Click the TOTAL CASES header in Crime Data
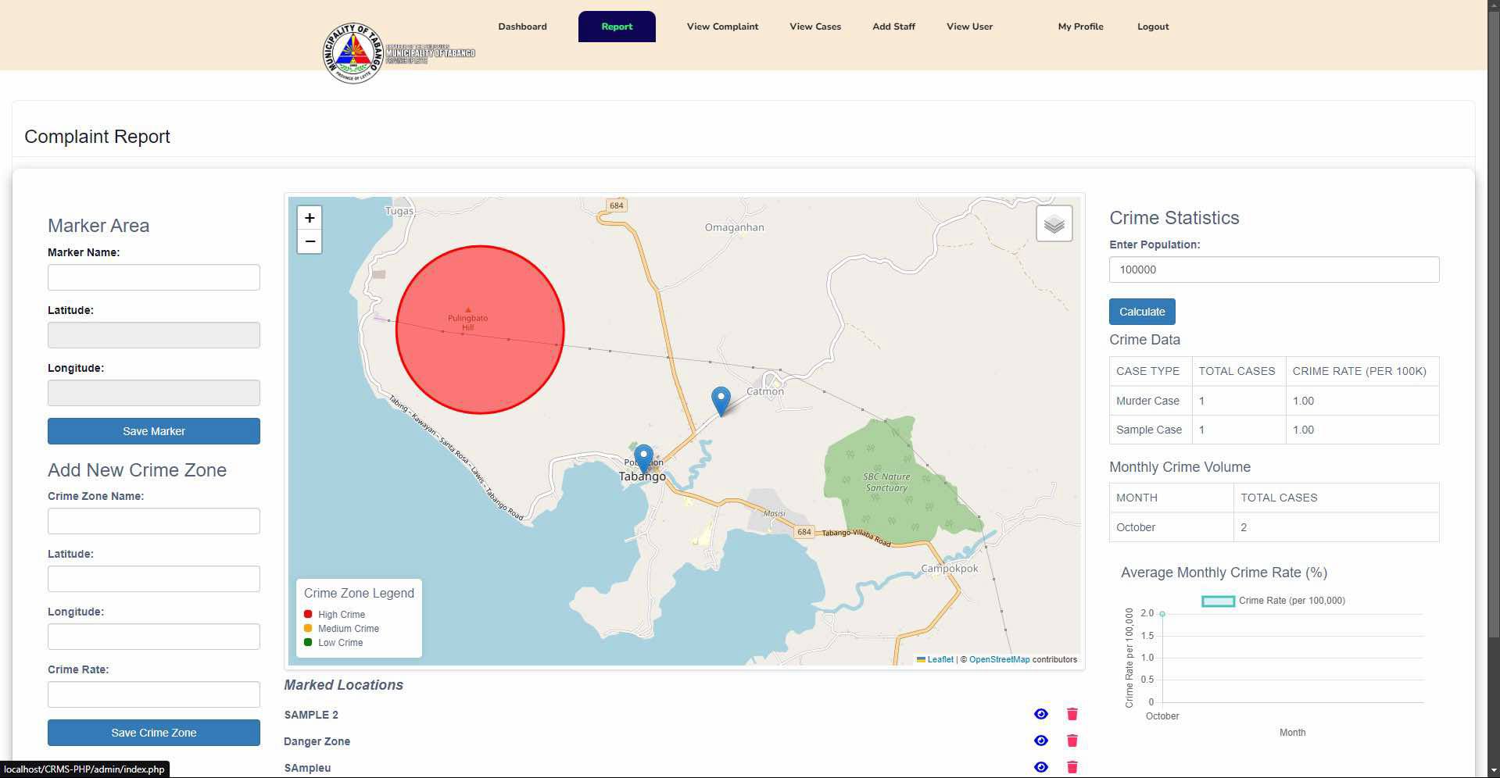1500x778 pixels. click(x=1238, y=371)
